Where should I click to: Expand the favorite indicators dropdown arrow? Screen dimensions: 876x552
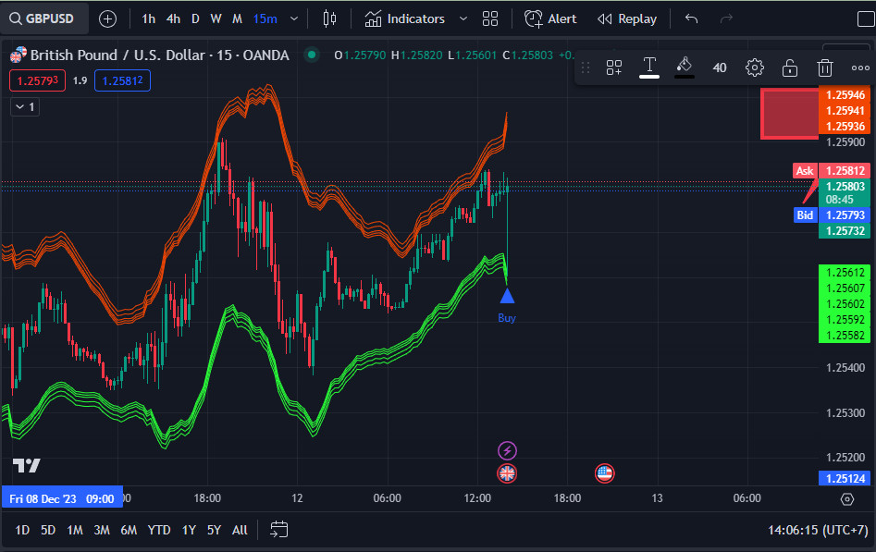pyautogui.click(x=463, y=18)
